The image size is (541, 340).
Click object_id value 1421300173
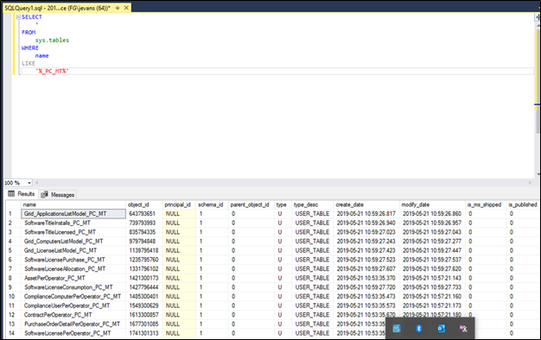click(143, 278)
